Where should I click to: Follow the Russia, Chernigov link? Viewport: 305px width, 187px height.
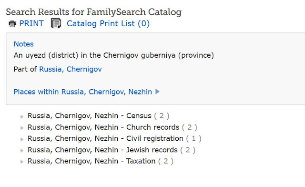[x=71, y=69]
